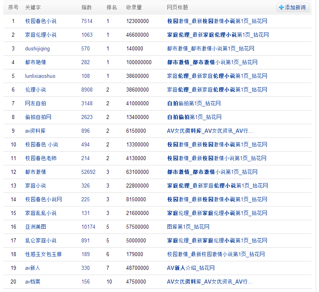This screenshot has width=319, height=292.
Task: Open keyword link 都市艳情
Action: point(36,62)
